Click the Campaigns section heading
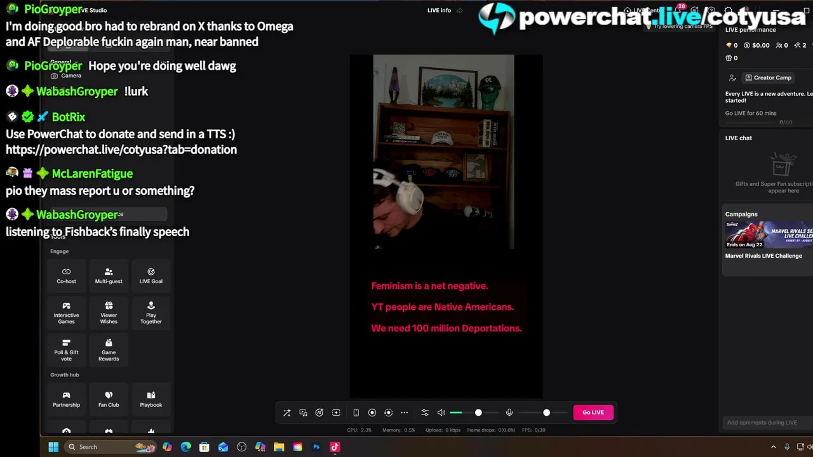The height and width of the screenshot is (457, 813). click(741, 214)
